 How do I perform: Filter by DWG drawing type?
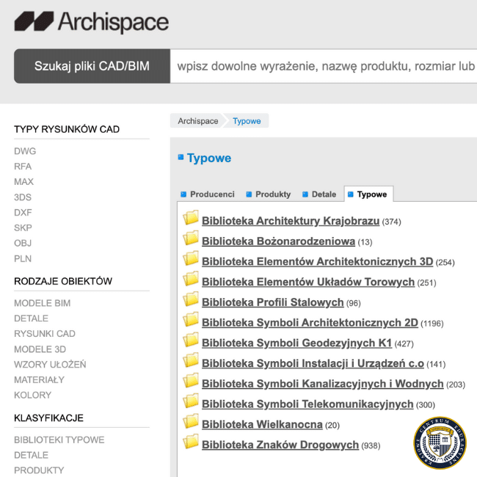click(25, 151)
